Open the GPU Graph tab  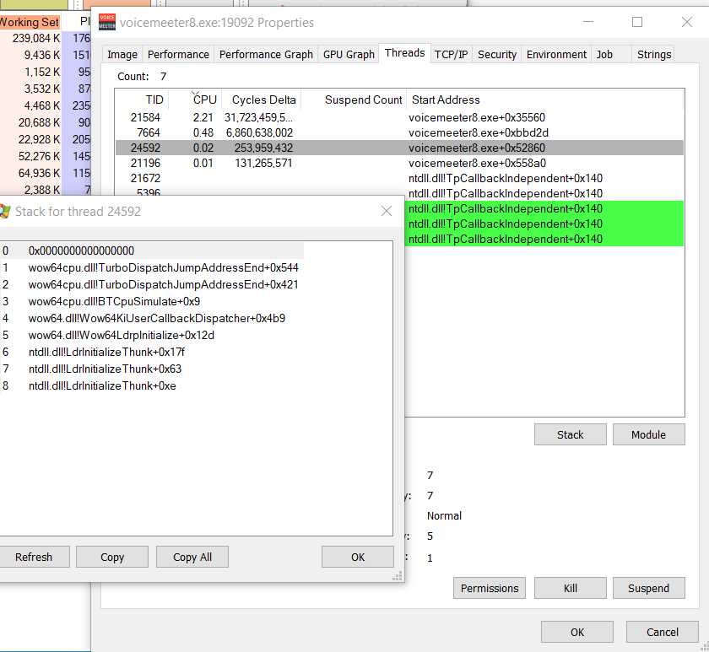pos(348,54)
